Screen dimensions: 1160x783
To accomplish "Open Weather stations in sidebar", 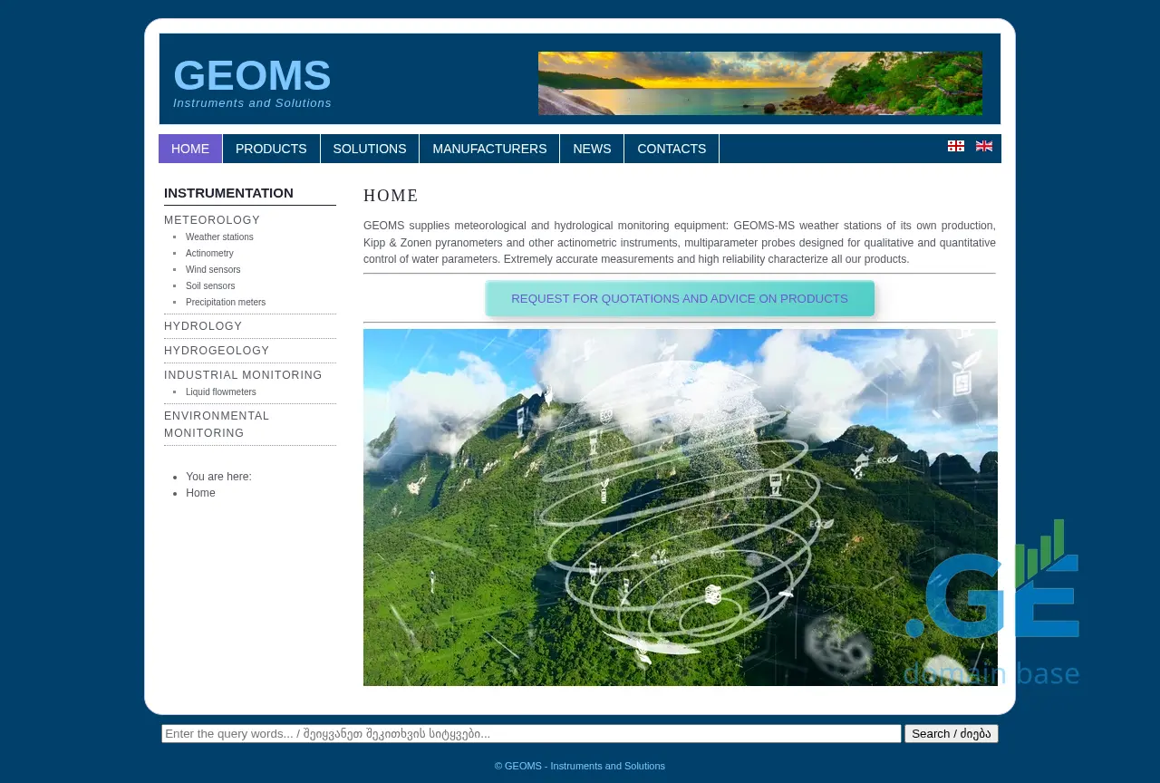I will pos(219,237).
